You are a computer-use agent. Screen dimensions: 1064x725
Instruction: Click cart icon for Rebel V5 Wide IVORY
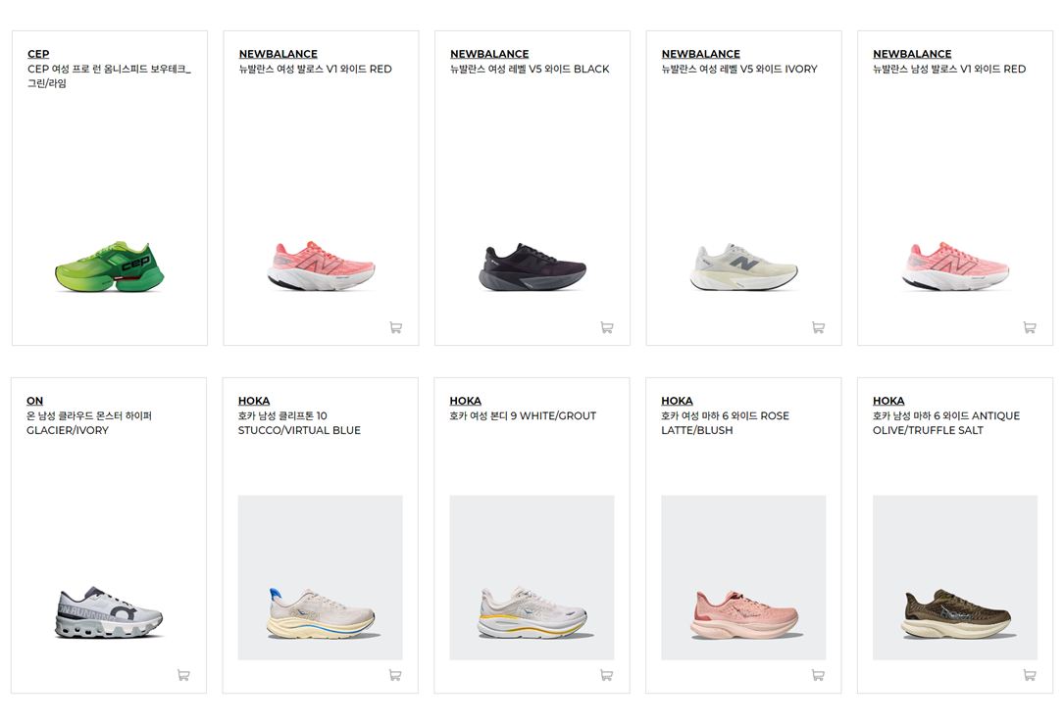819,327
